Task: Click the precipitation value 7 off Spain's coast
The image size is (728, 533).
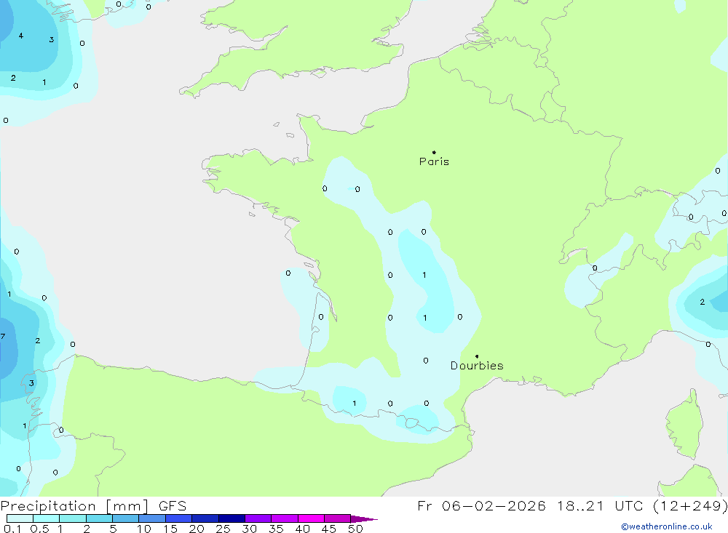Action: pos(3,337)
